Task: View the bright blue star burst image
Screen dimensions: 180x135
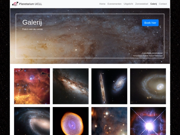Action: click(x=148, y=121)
